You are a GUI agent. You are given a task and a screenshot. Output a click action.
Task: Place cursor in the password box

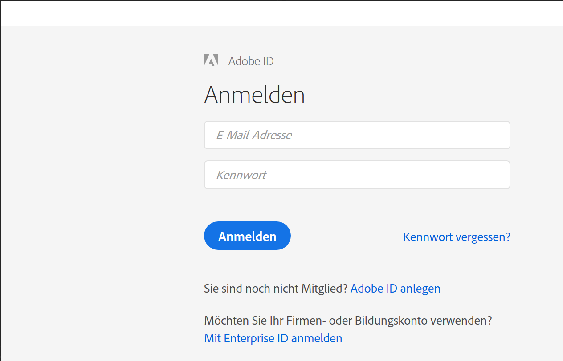(357, 175)
